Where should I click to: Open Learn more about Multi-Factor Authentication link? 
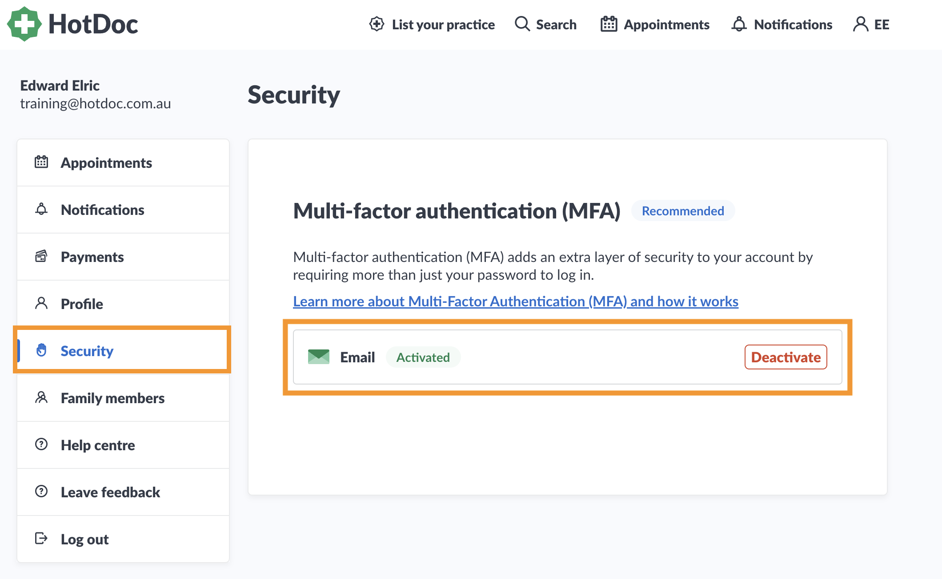click(x=516, y=301)
